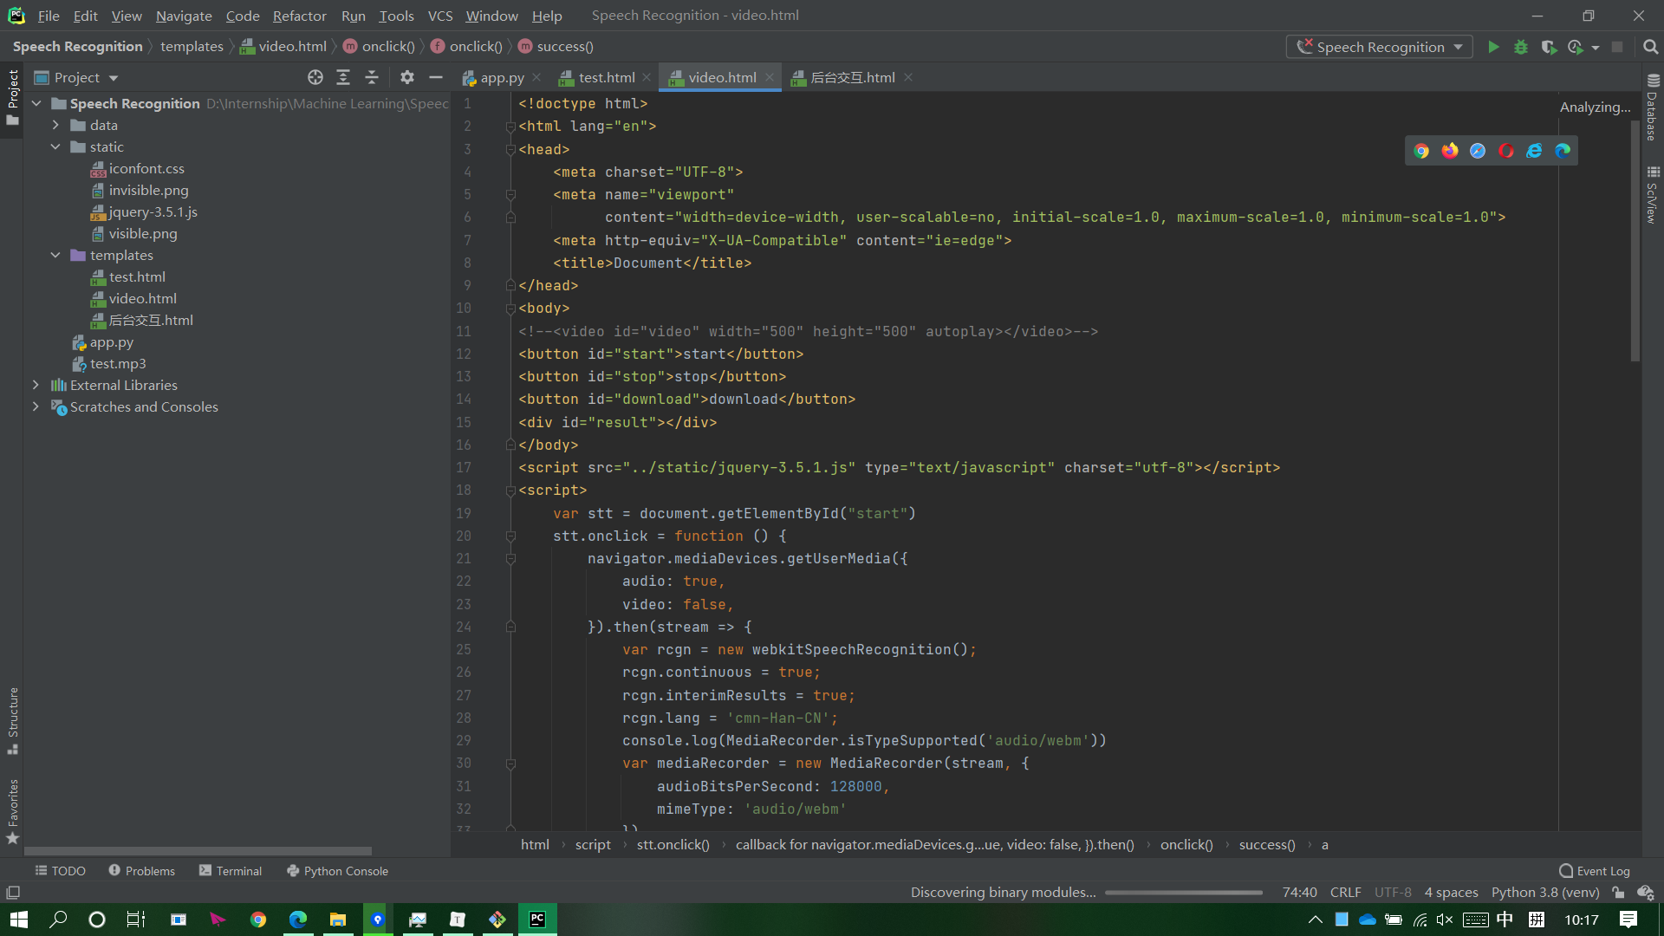Collapse the static folder

pyautogui.click(x=55, y=146)
